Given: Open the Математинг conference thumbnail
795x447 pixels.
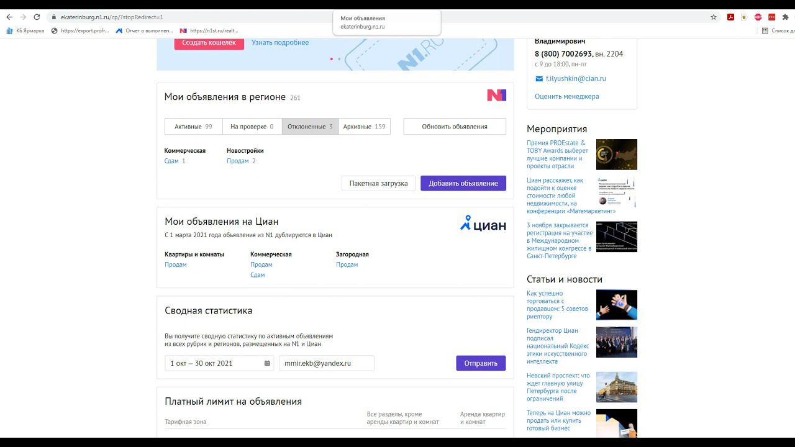Looking at the screenshot, I should click(617, 192).
